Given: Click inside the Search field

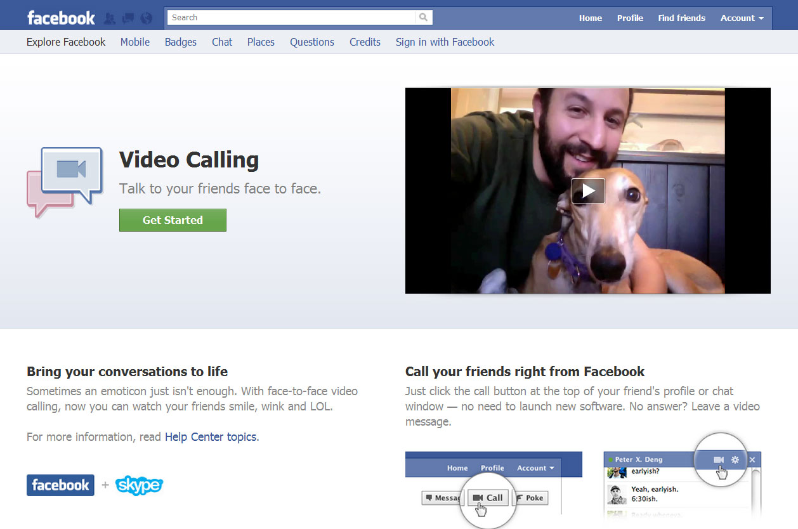Looking at the screenshot, I should point(291,18).
